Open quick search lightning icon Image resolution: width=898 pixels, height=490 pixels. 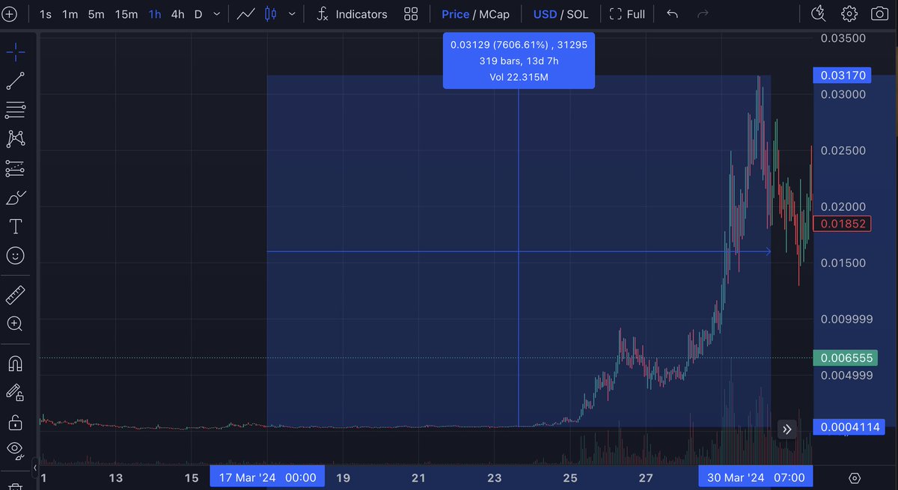tap(819, 13)
